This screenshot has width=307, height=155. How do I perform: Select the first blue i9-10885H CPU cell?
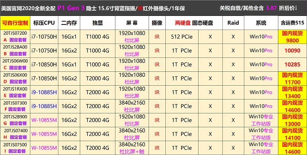tap(44, 92)
